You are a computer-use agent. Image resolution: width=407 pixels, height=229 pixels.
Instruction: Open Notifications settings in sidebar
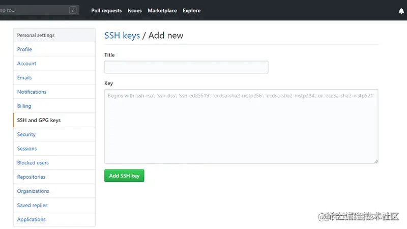pyautogui.click(x=54, y=92)
